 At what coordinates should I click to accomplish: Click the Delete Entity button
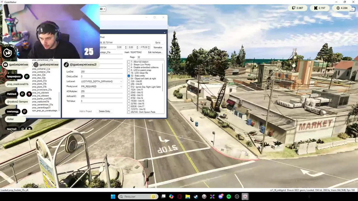[x=104, y=111]
